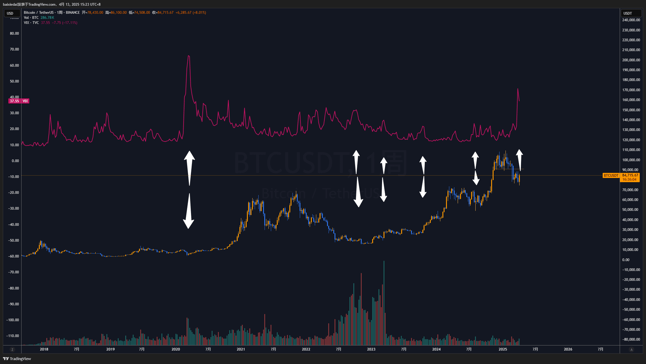Click 2026 on the time axis
The image size is (646, 364).
pos(568,349)
